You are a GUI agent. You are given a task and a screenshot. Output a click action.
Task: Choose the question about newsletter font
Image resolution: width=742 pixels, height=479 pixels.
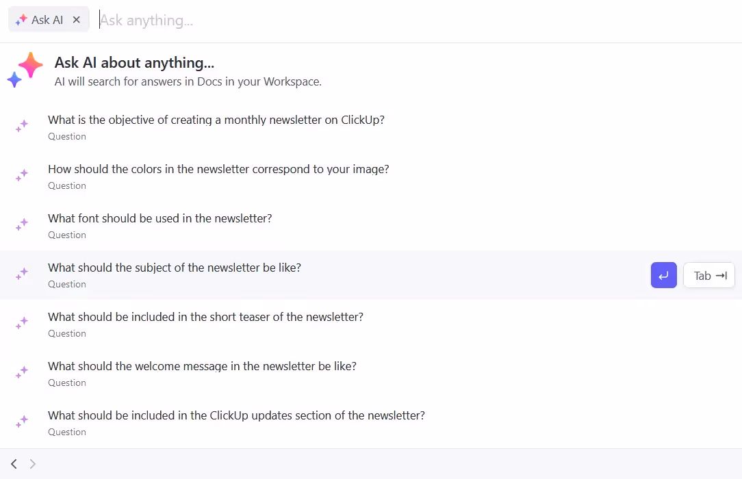click(x=160, y=218)
